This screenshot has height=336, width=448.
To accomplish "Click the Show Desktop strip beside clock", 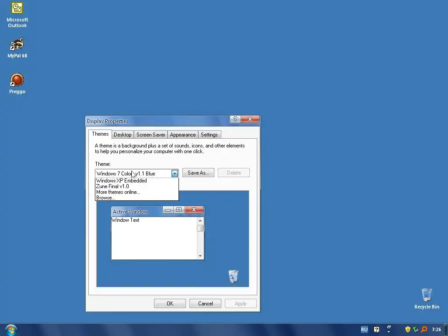I will (x=446, y=330).
